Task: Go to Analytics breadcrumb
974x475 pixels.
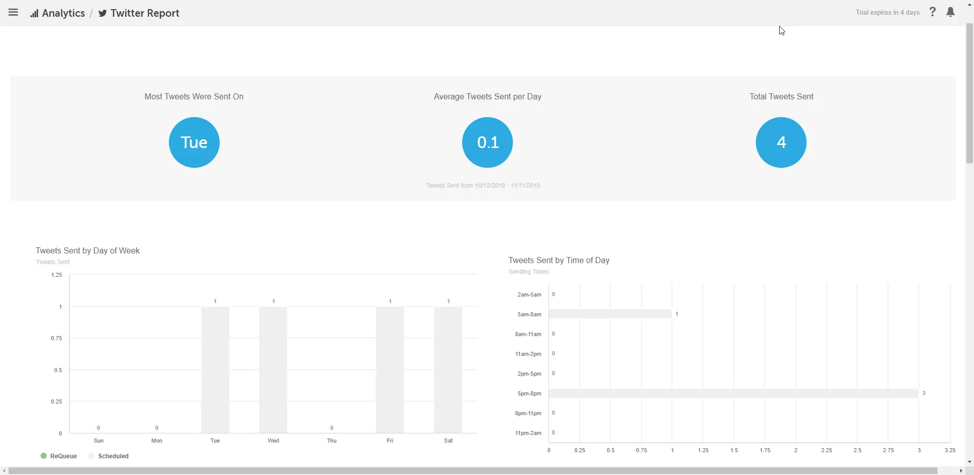Action: tap(63, 13)
